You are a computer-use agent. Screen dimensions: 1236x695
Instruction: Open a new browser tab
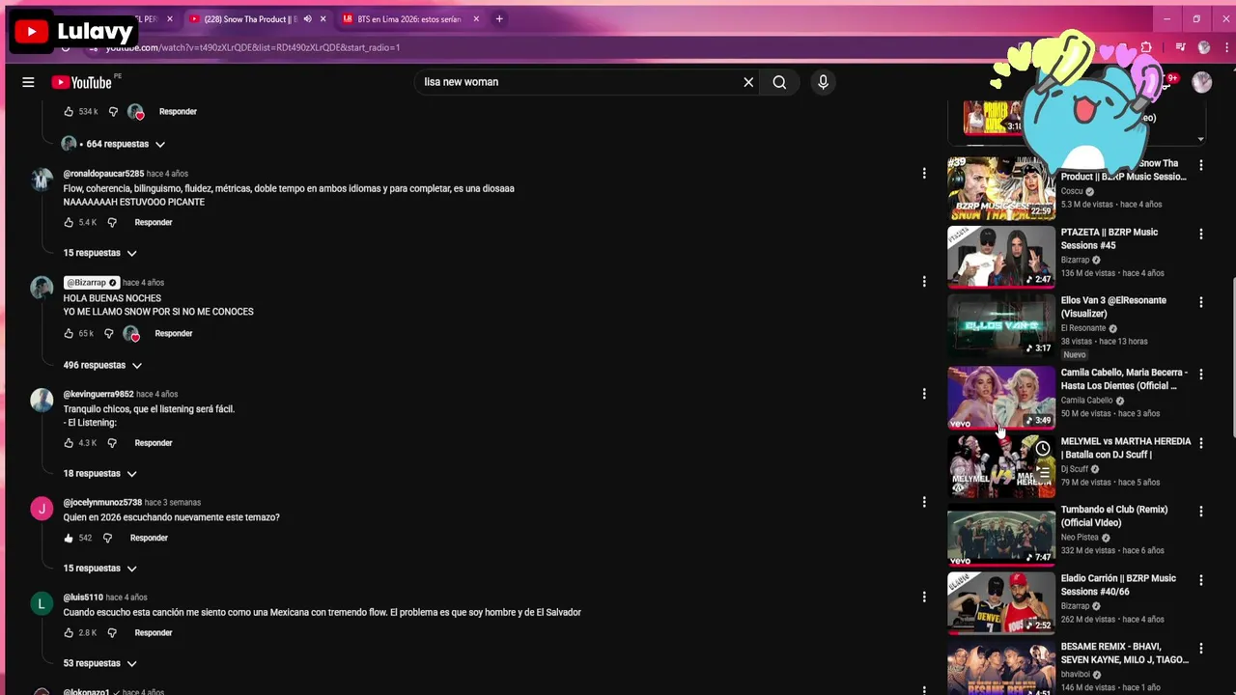coord(499,19)
